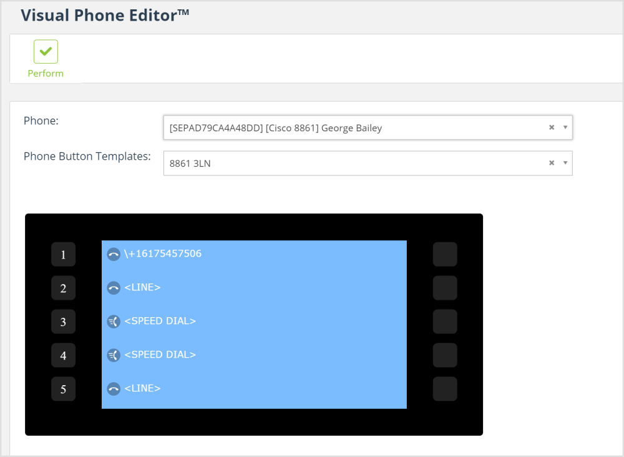Viewport: 624px width, 457px height.
Task: Click the speed dial icon on button 3
Action: point(113,321)
